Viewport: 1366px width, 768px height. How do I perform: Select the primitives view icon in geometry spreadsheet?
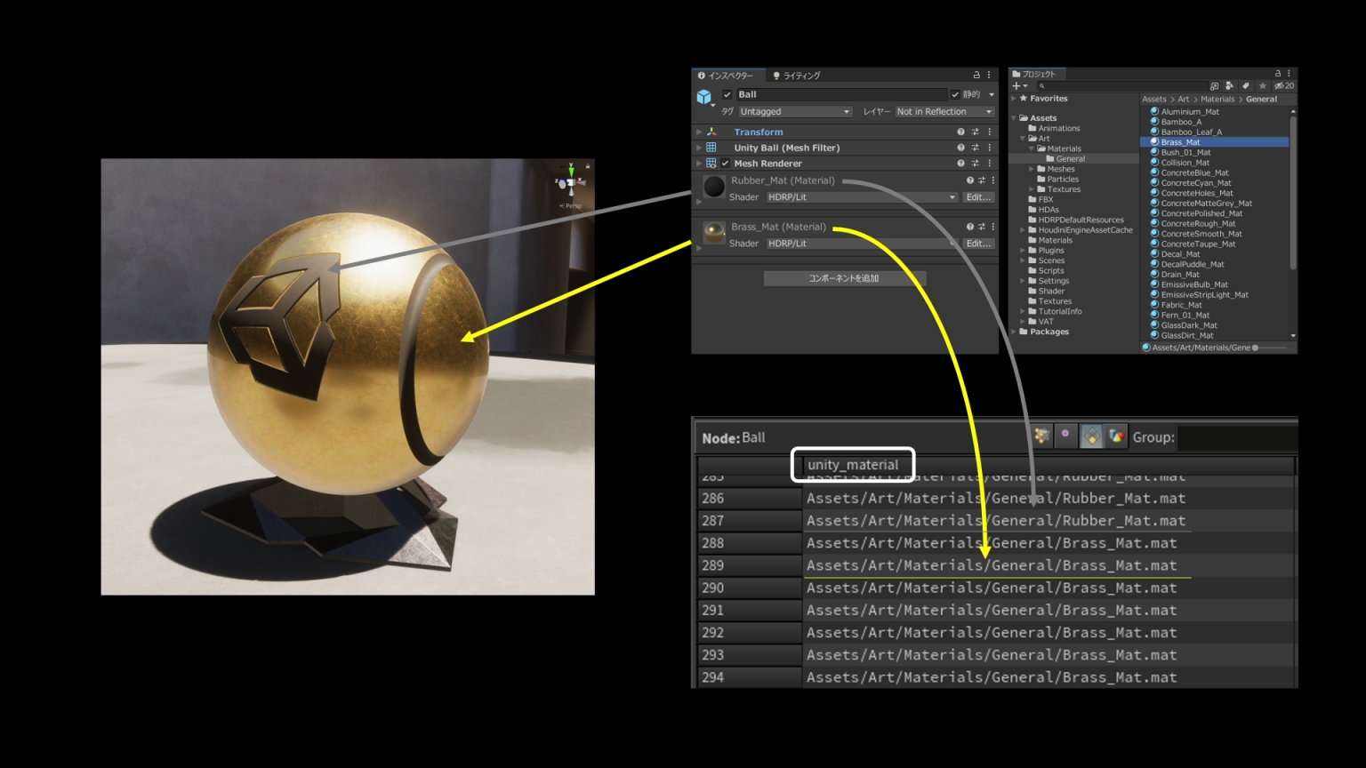pyautogui.click(x=1091, y=436)
